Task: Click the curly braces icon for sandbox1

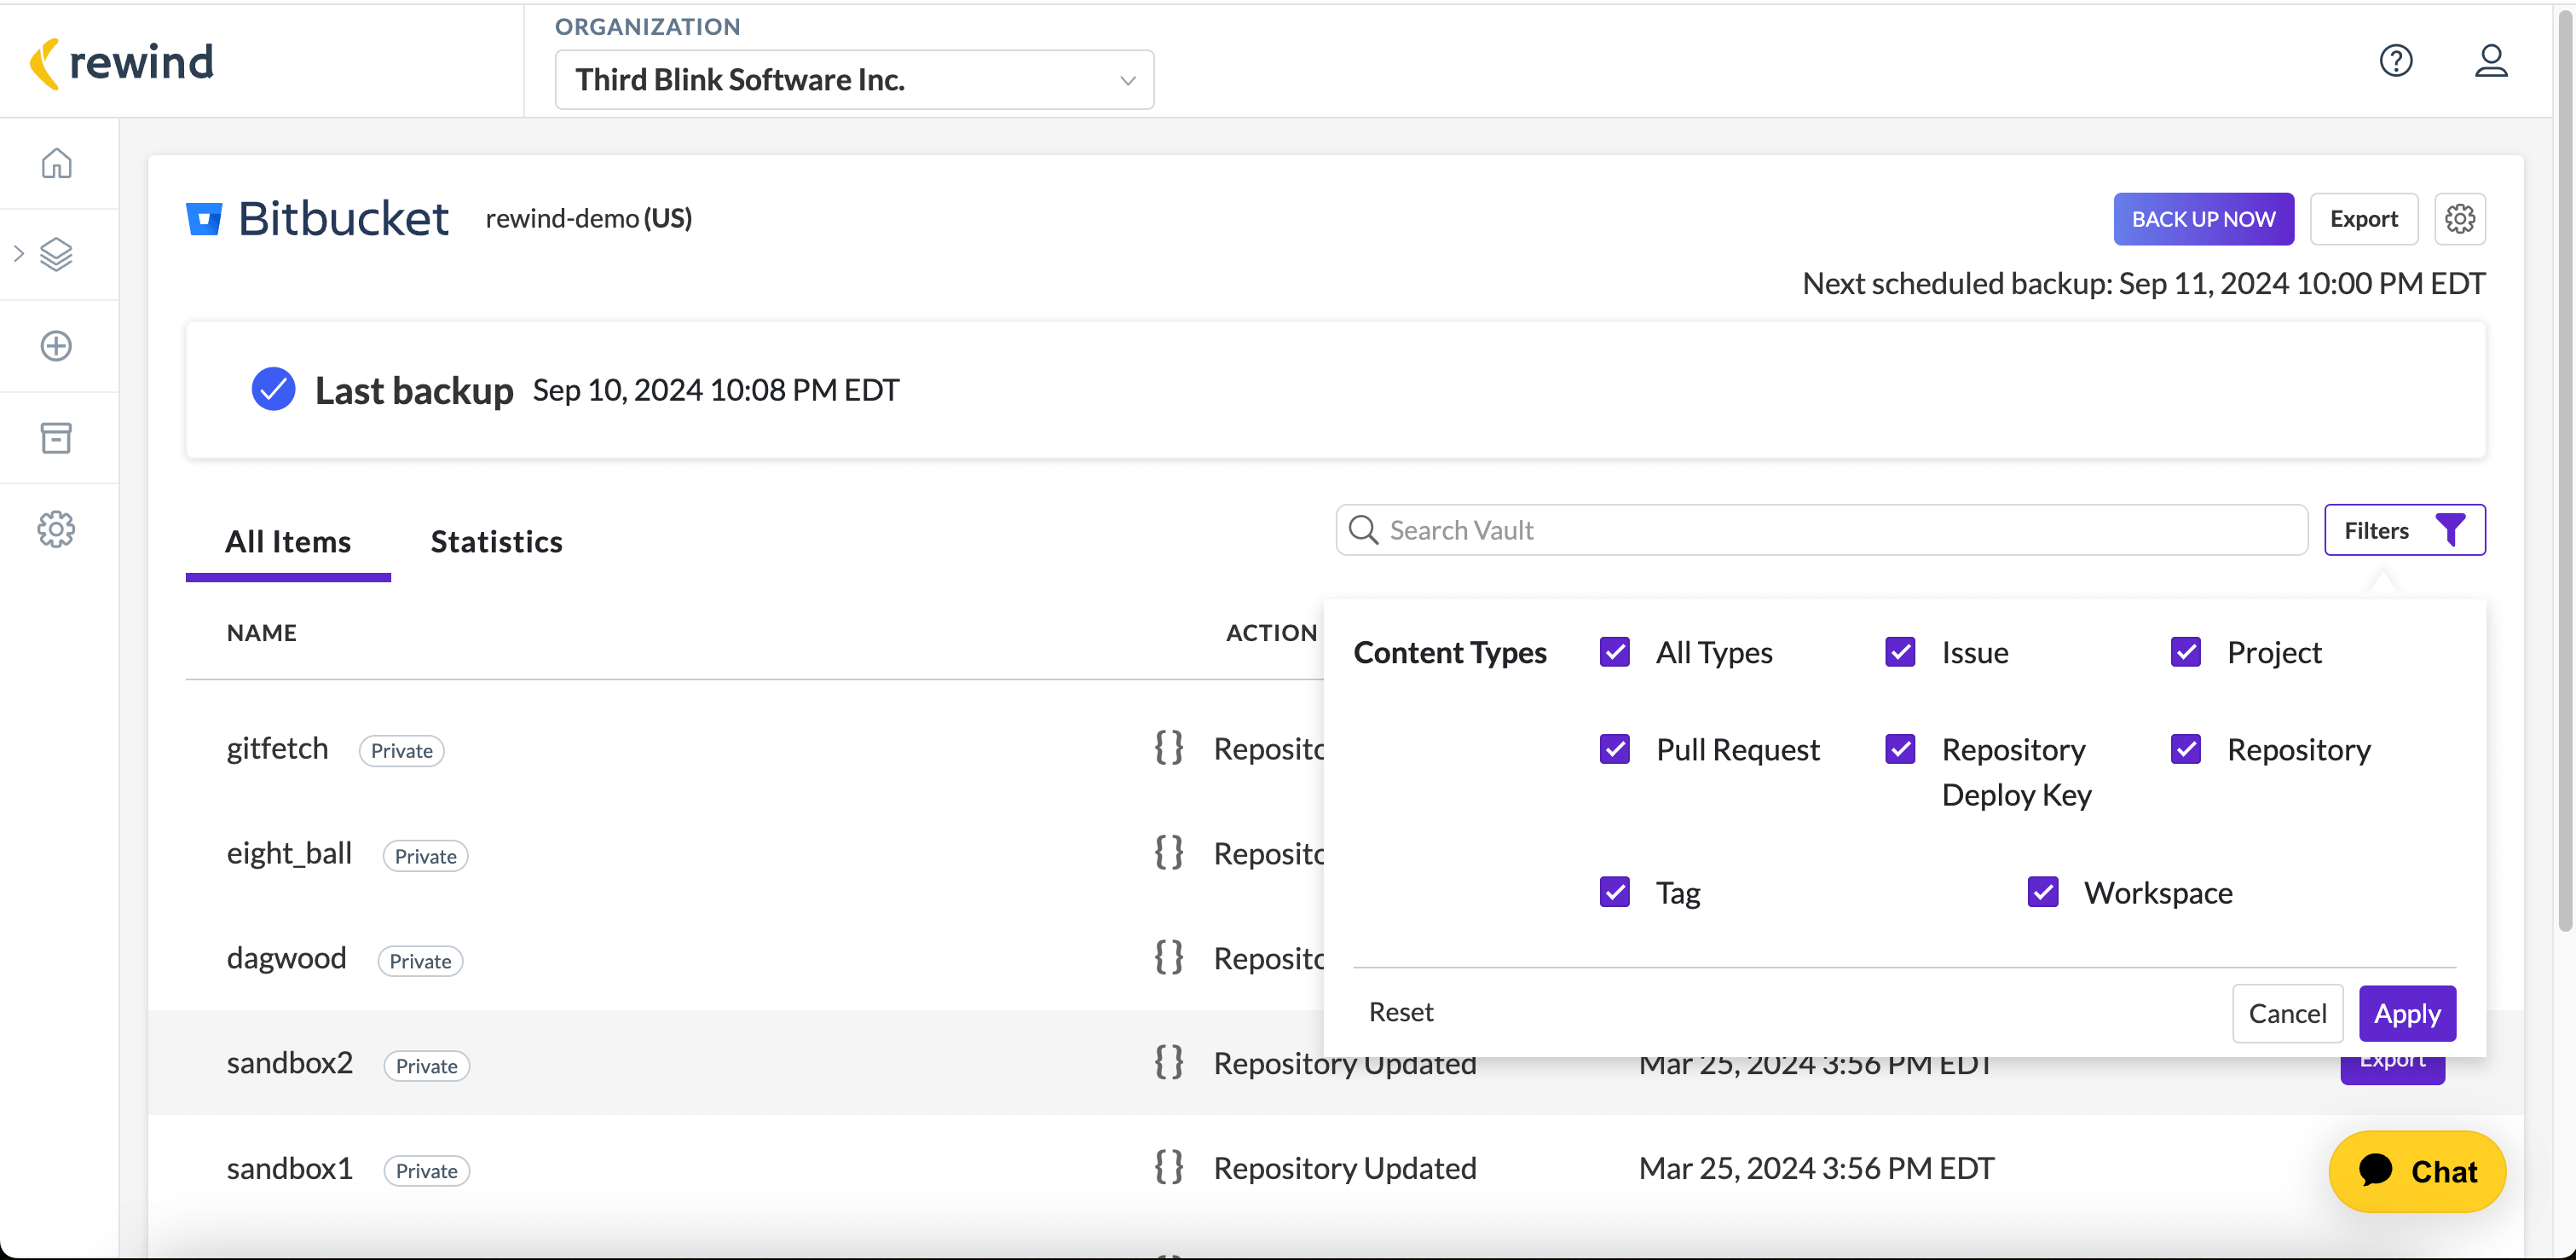Action: (1169, 1167)
